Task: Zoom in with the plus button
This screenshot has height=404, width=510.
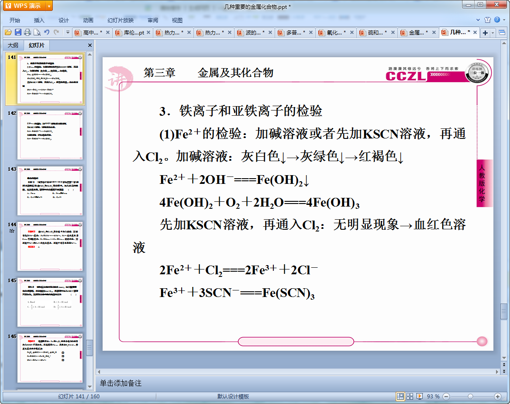Action: click(497, 397)
